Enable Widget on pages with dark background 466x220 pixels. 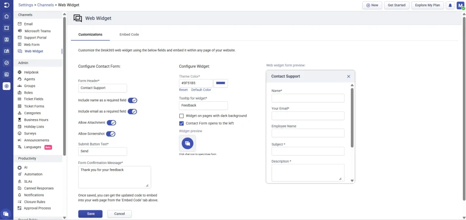[182, 116]
